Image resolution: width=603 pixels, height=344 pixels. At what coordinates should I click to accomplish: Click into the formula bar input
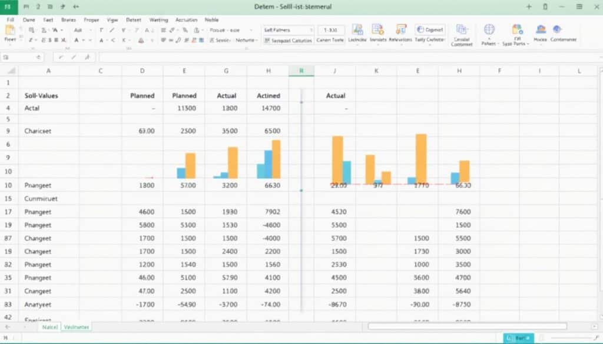click(x=348, y=57)
